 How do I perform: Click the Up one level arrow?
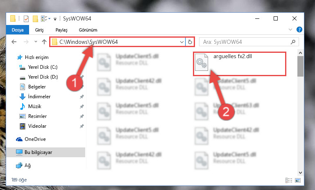point(44,42)
